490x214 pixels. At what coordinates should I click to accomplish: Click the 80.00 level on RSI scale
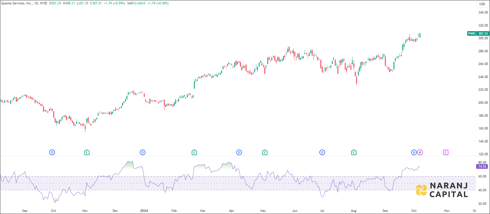click(482, 163)
